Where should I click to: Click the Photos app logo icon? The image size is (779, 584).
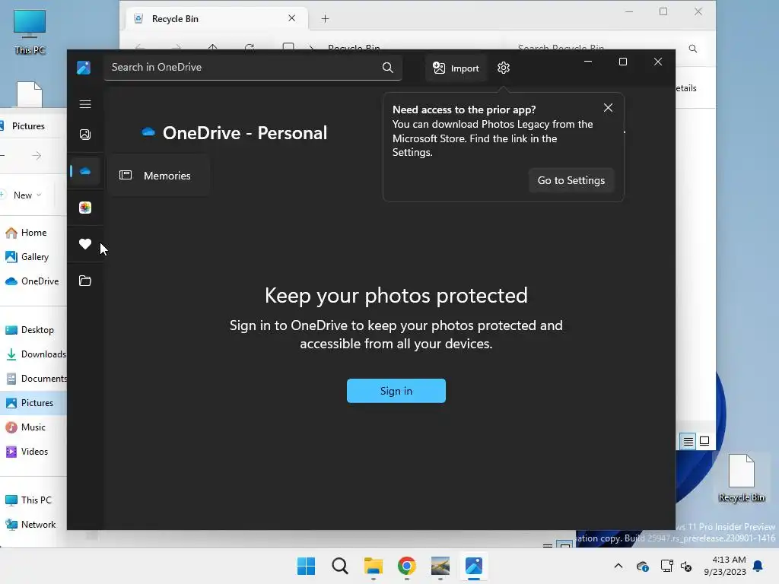point(84,67)
